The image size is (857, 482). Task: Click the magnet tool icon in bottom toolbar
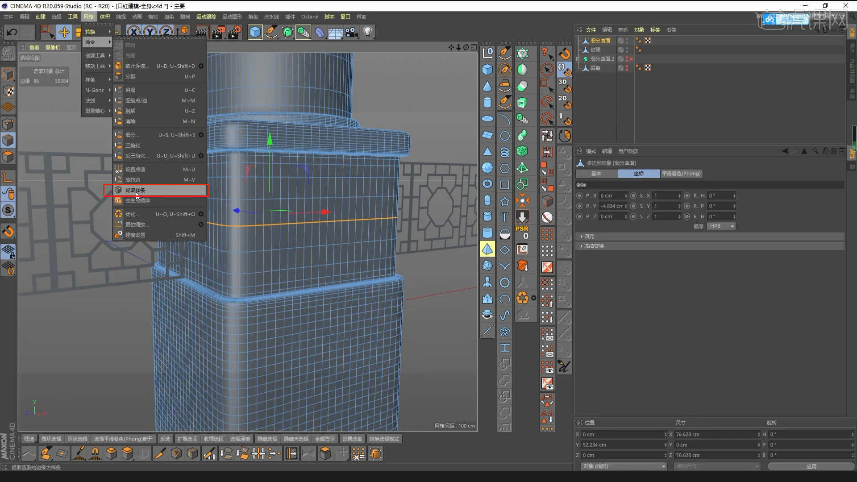[95, 454]
